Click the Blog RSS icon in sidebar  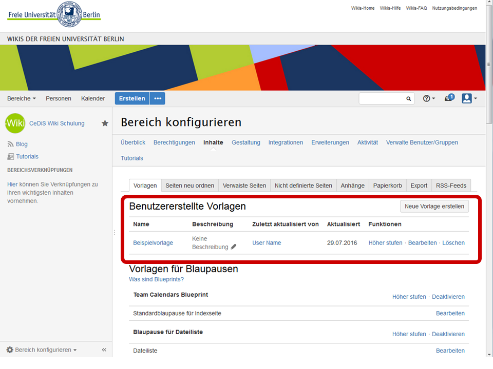[x=10, y=144]
